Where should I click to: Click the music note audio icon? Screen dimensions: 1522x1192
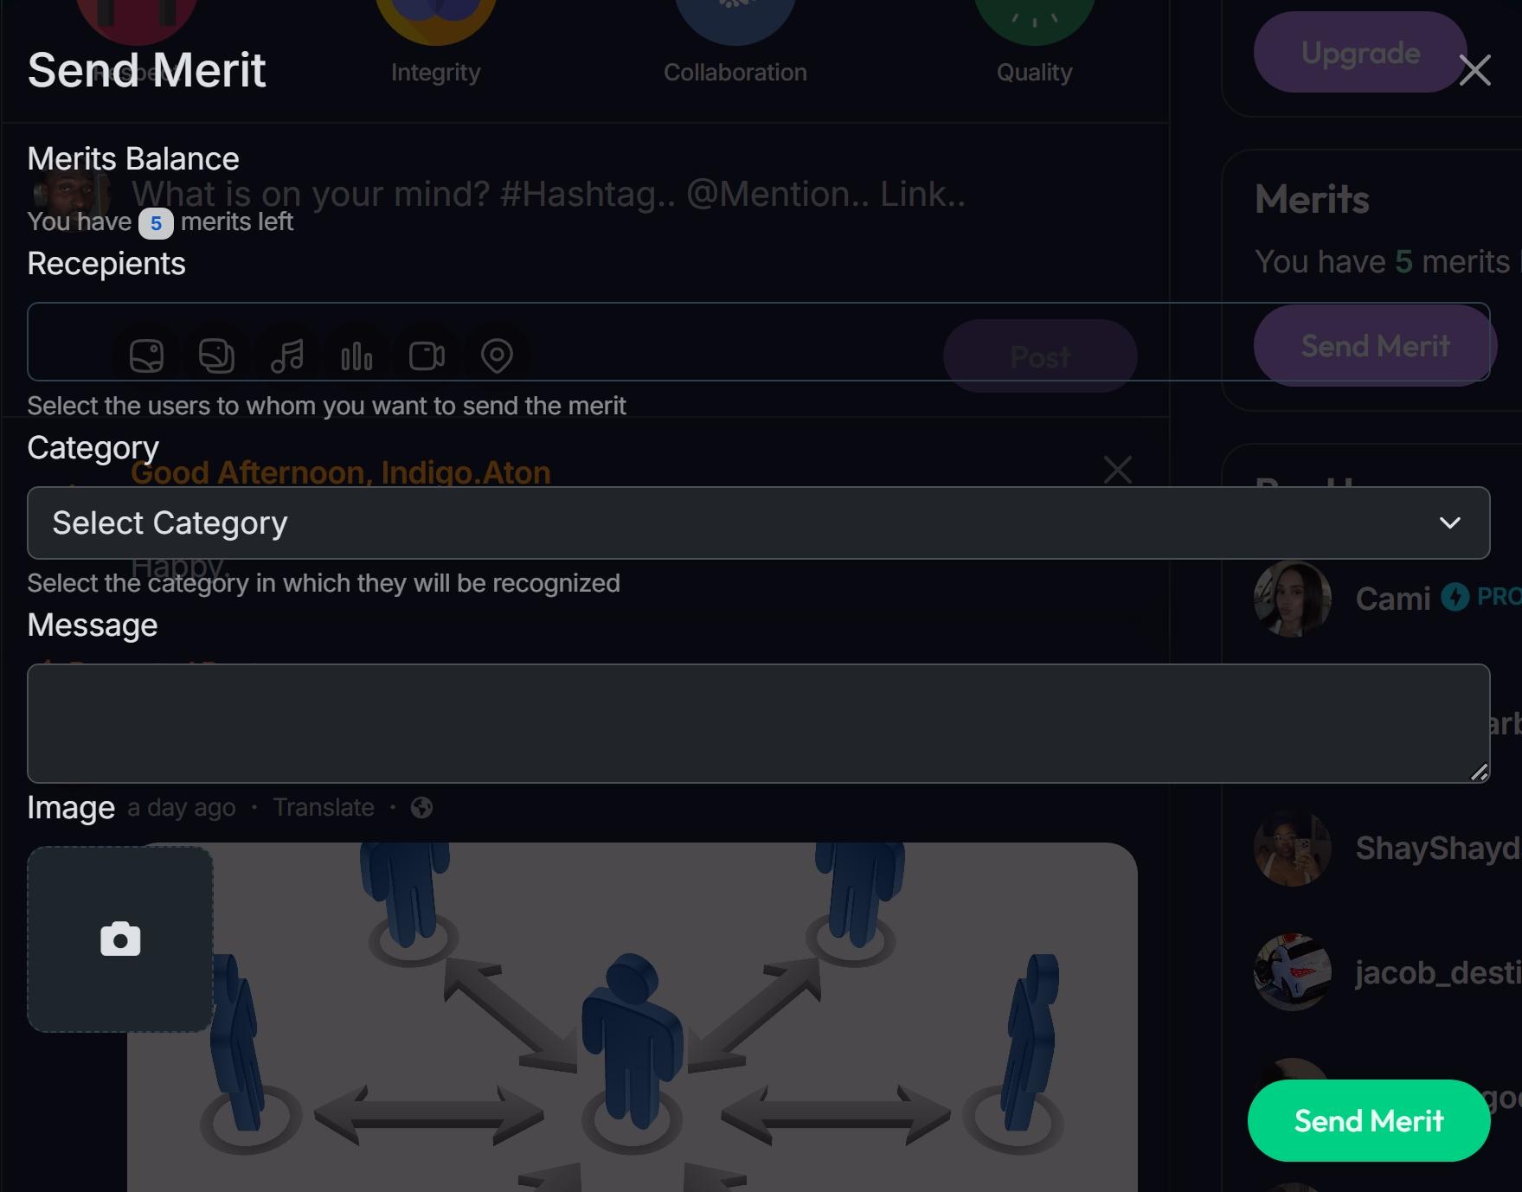pos(286,356)
